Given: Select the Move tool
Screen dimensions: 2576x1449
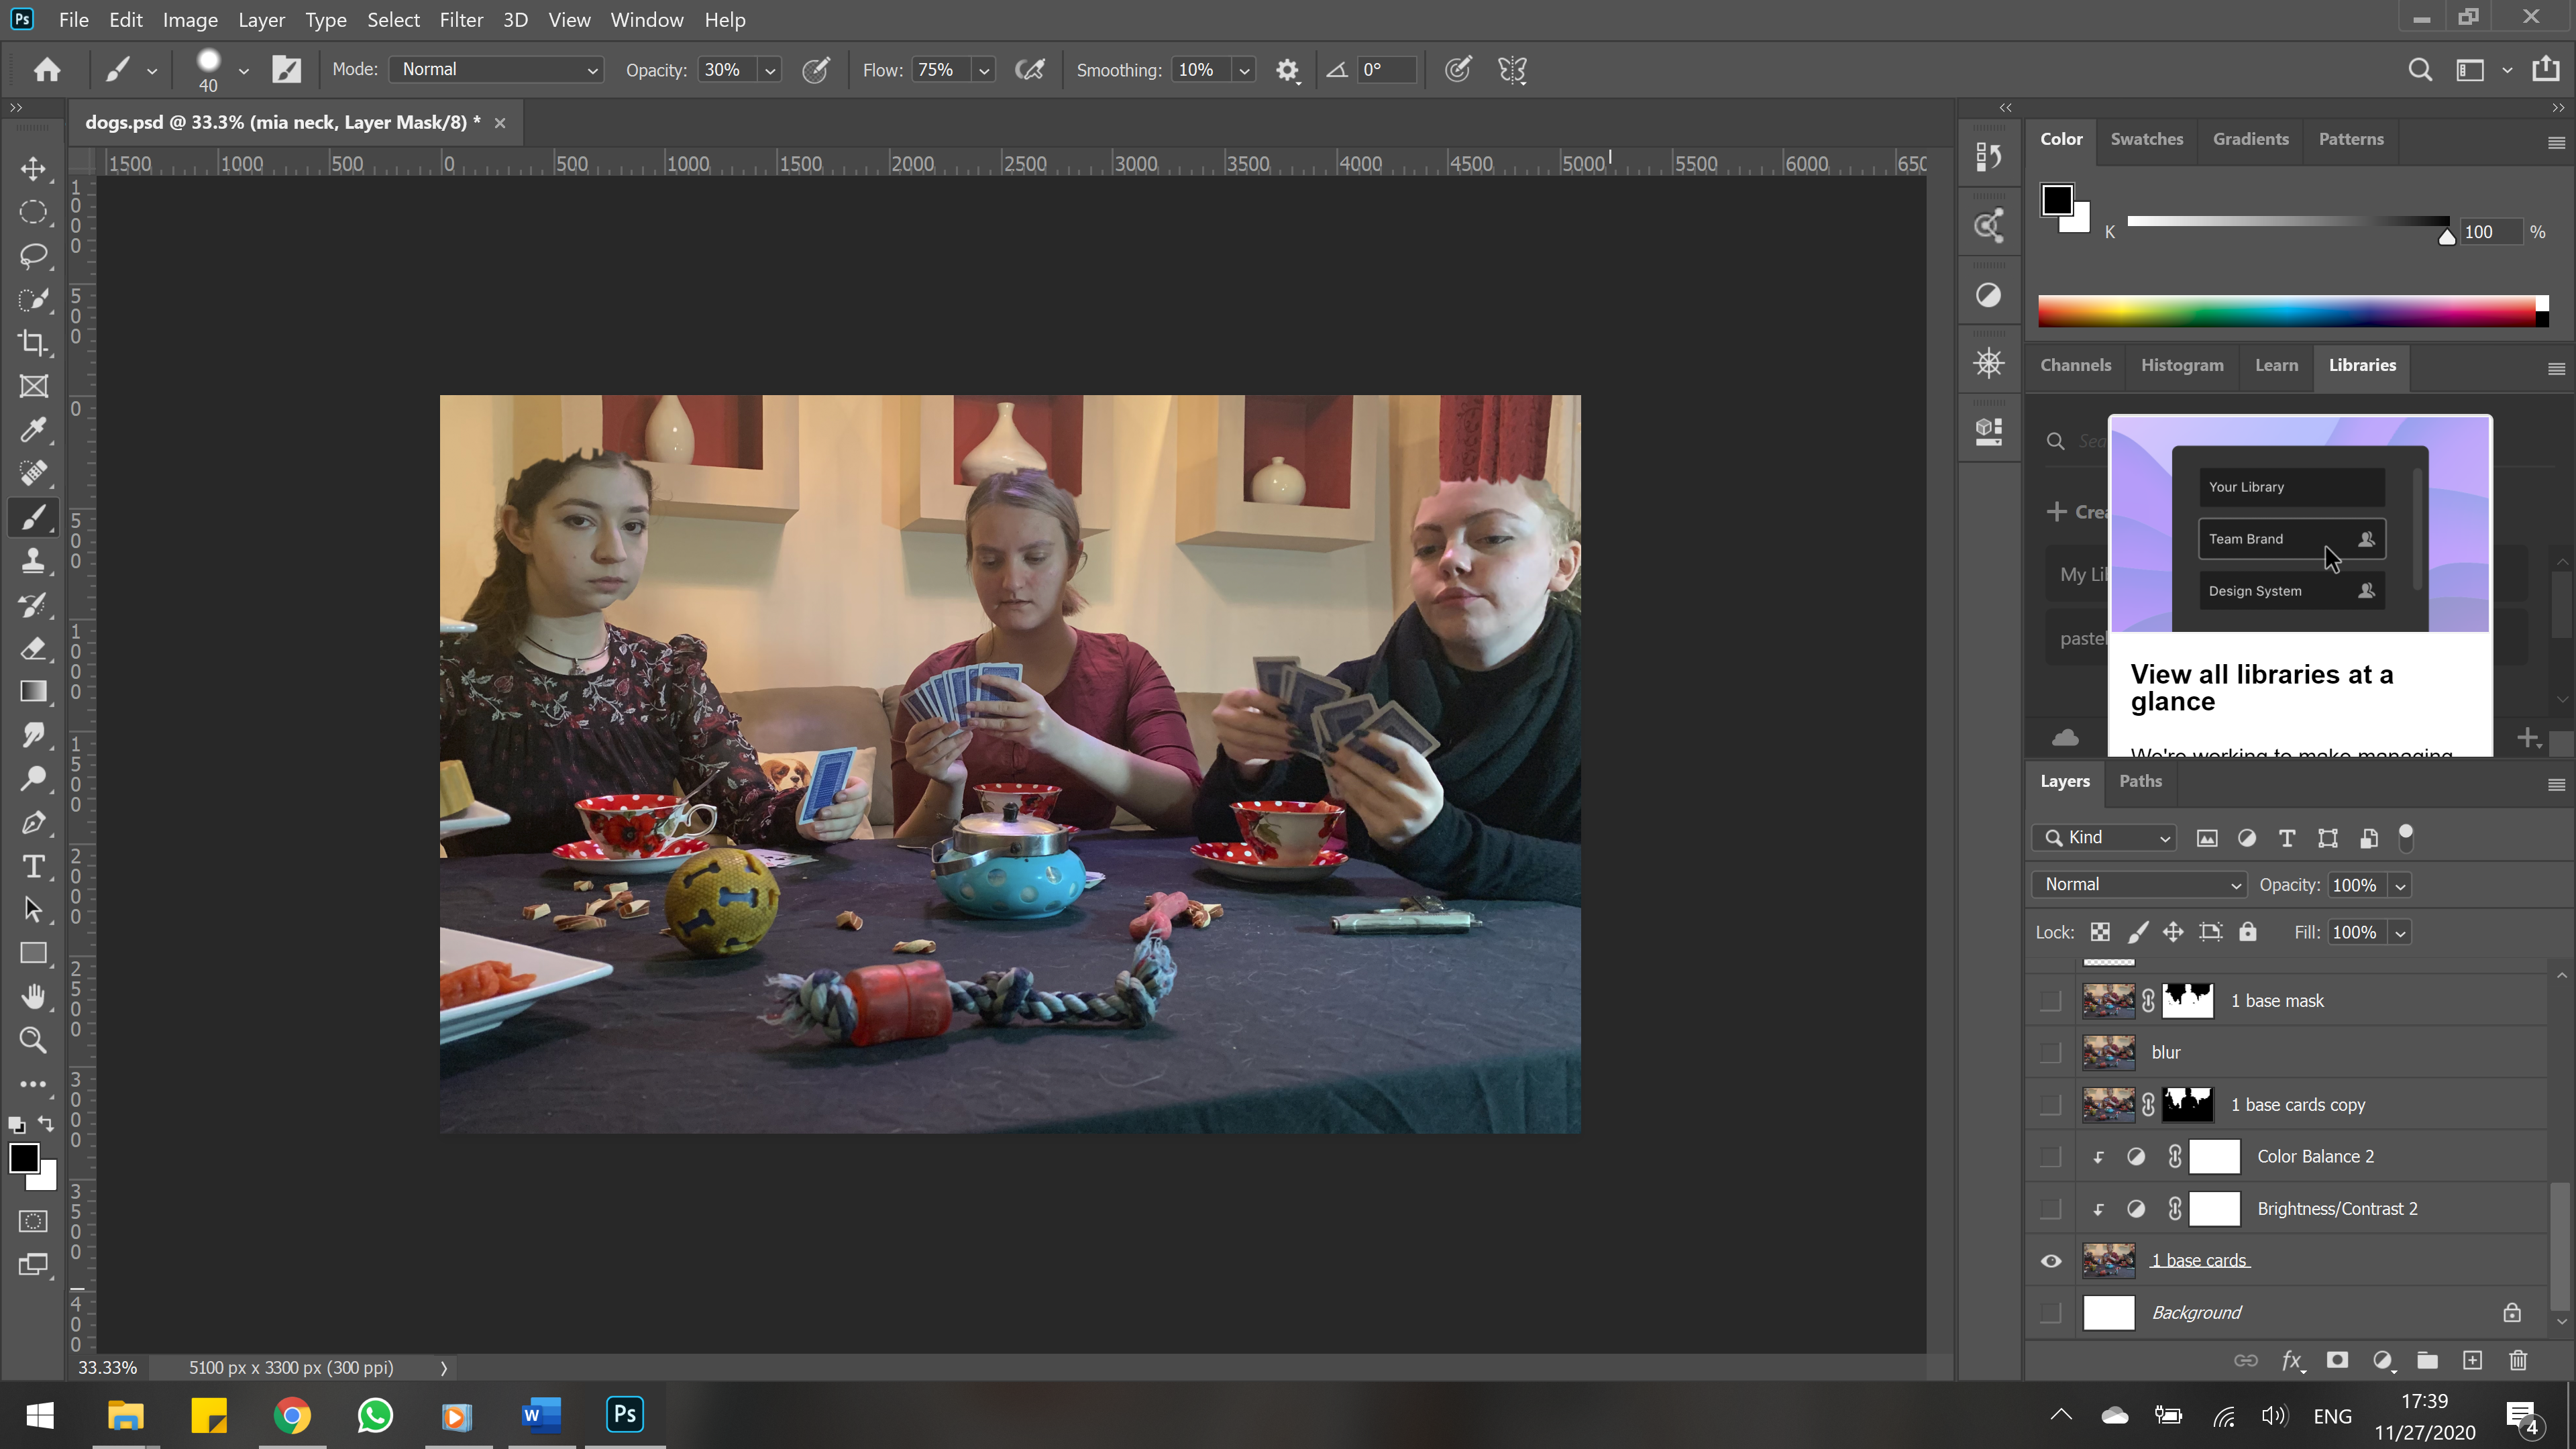Looking at the screenshot, I should [33, 168].
